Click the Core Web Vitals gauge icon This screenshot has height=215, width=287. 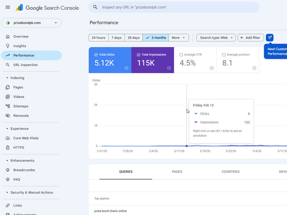click(x=8, y=138)
